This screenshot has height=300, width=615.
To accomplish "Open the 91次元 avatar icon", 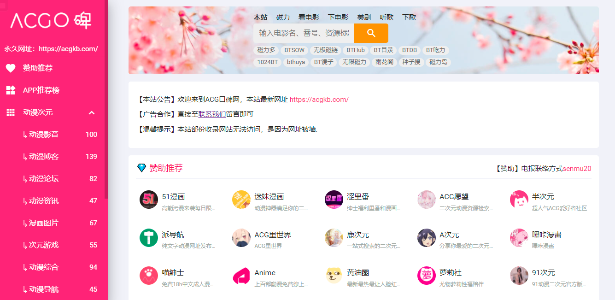I will point(519,276).
